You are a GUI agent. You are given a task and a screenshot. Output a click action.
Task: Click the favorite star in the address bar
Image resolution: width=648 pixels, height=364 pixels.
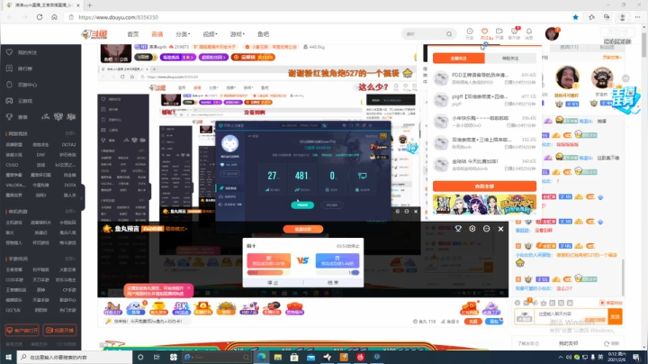pyautogui.click(x=575, y=17)
